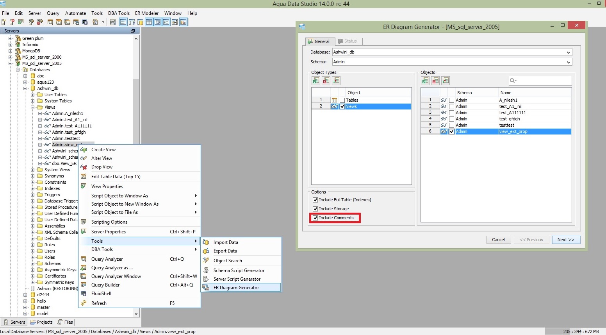606x335 pixels.
Task: Click the disconnect plug icon with red badge
Action: [x=40, y=22]
